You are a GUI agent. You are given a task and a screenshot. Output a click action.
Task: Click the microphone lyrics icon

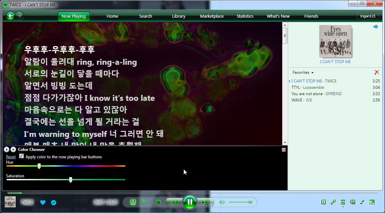click(x=333, y=202)
